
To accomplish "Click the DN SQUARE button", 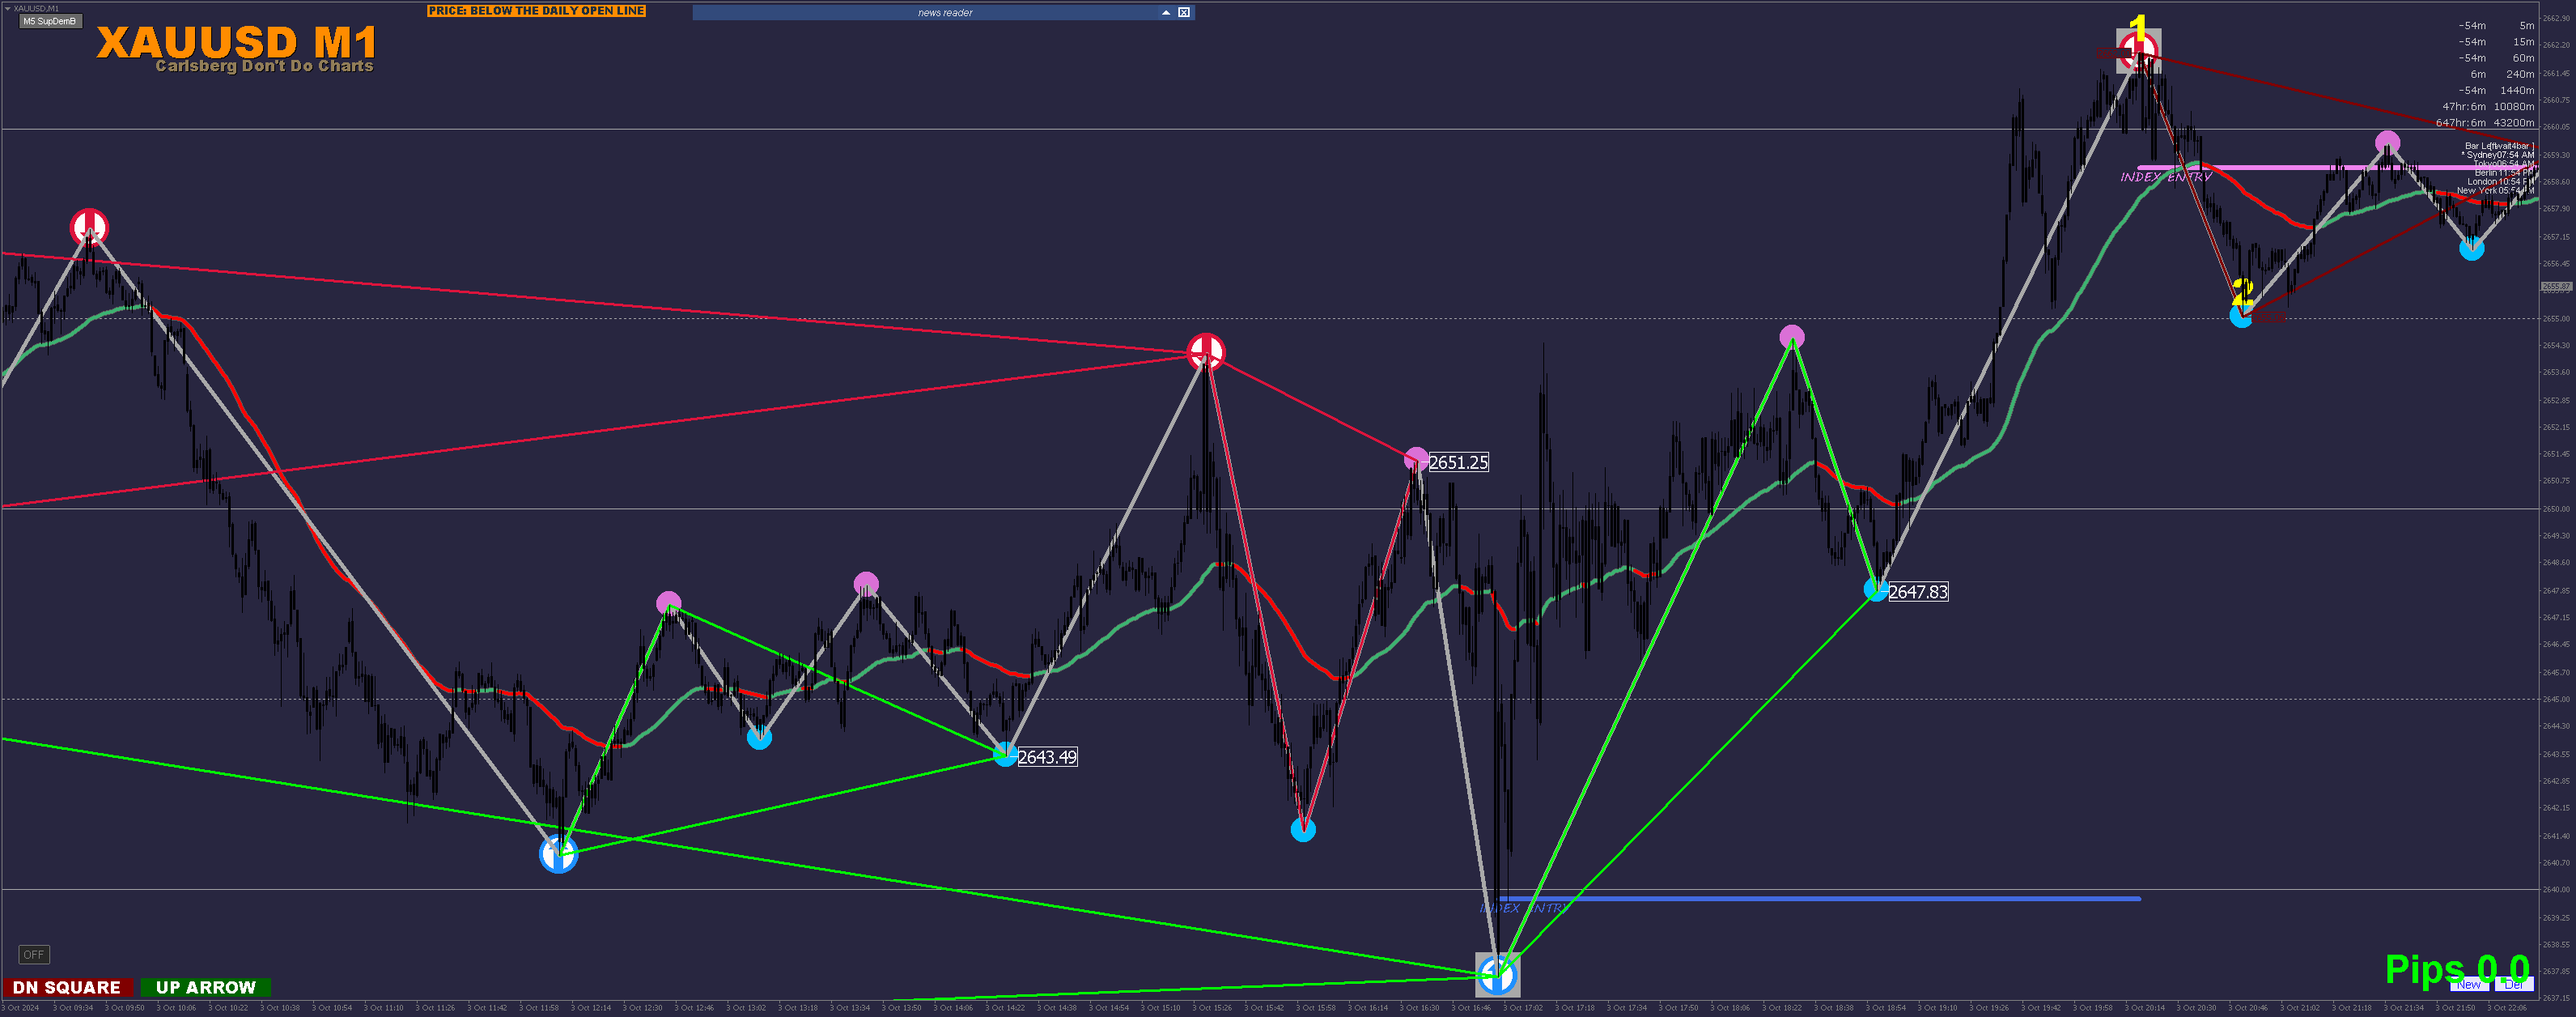I will (x=67, y=987).
